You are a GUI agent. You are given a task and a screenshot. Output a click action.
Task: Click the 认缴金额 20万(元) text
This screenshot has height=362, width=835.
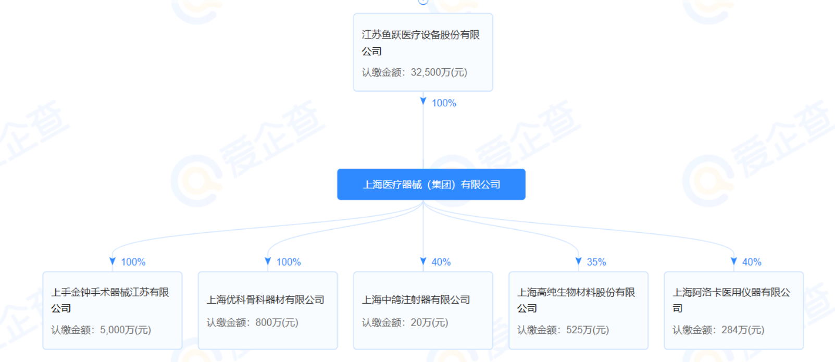click(x=405, y=322)
